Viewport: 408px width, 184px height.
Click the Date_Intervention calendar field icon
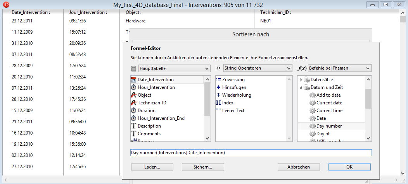click(134, 80)
